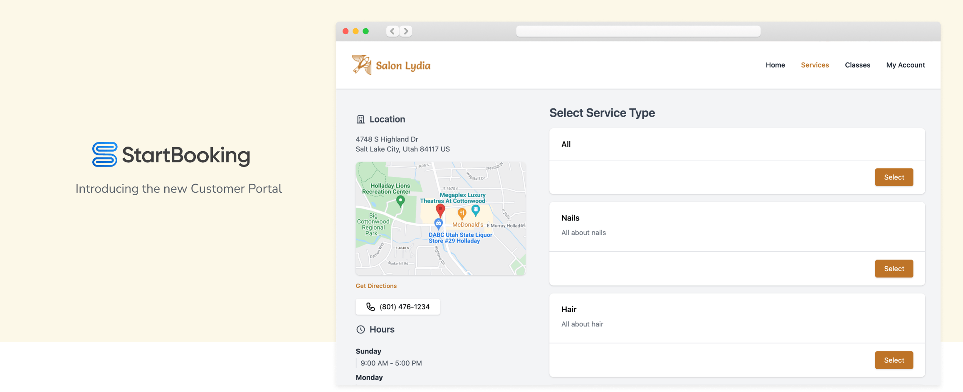Click the Location section heading
The height and width of the screenshot is (392, 963).
pos(387,119)
